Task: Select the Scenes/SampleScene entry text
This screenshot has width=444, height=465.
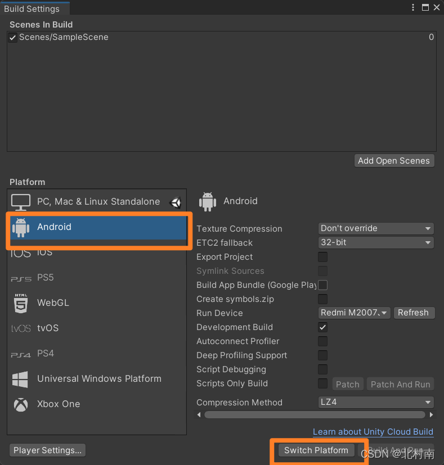Action: click(x=64, y=37)
